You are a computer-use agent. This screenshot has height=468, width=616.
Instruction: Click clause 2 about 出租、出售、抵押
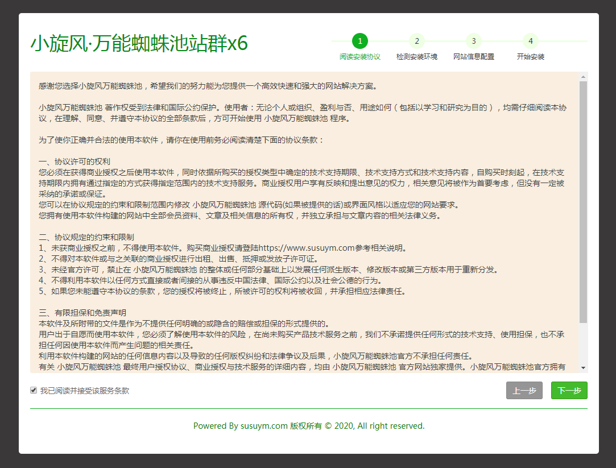click(x=179, y=259)
